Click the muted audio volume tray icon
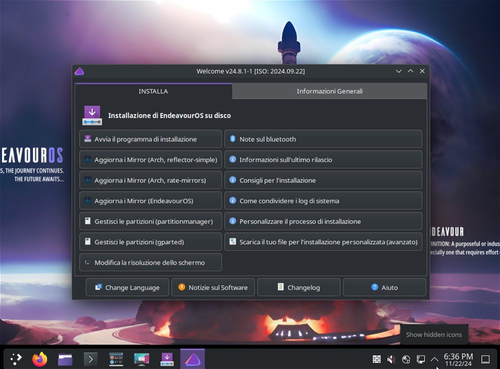500x369 pixels. pos(391,359)
